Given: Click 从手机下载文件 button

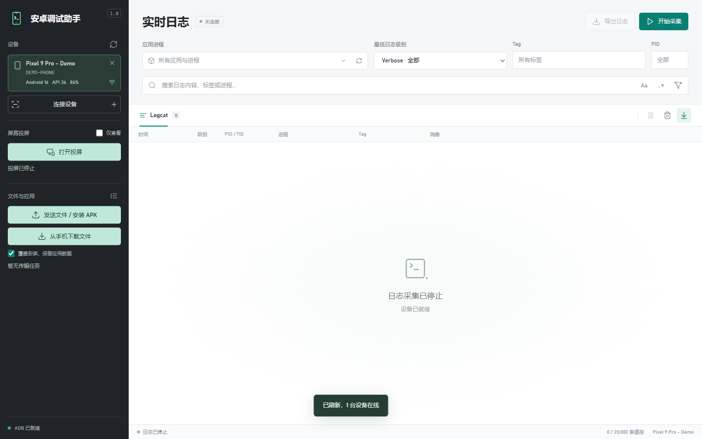Looking at the screenshot, I should [x=64, y=236].
